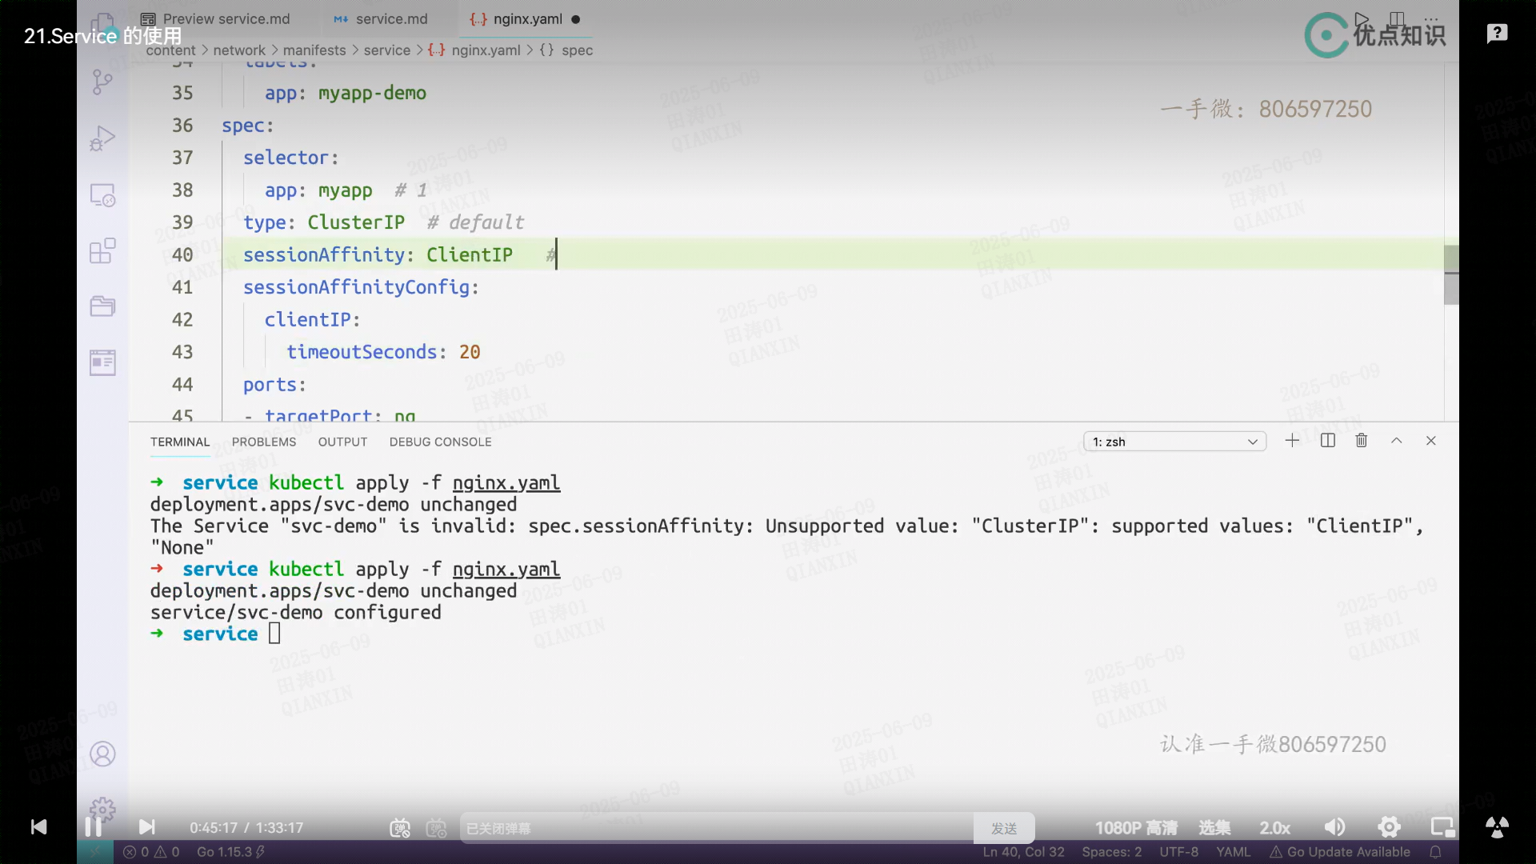Screen dimensions: 1536x864
Task: Switch to the PROBLEMS tab
Action: coord(264,442)
